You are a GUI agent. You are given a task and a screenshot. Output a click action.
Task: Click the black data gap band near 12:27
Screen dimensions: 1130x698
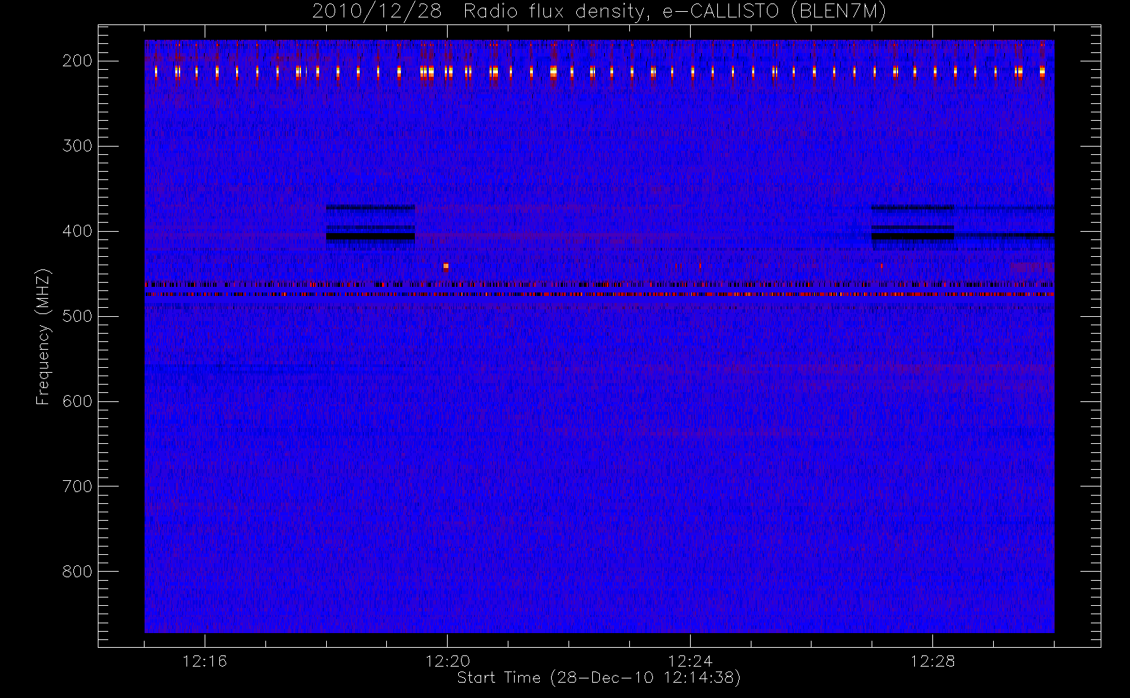click(913, 237)
